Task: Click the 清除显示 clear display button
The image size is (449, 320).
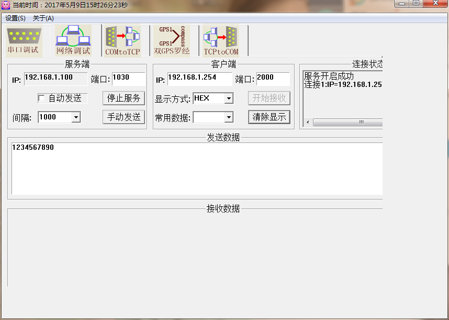Action: [269, 117]
